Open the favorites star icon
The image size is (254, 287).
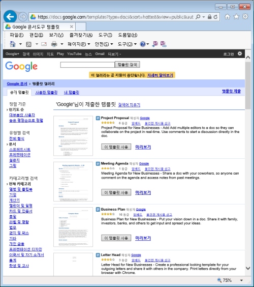point(236,17)
